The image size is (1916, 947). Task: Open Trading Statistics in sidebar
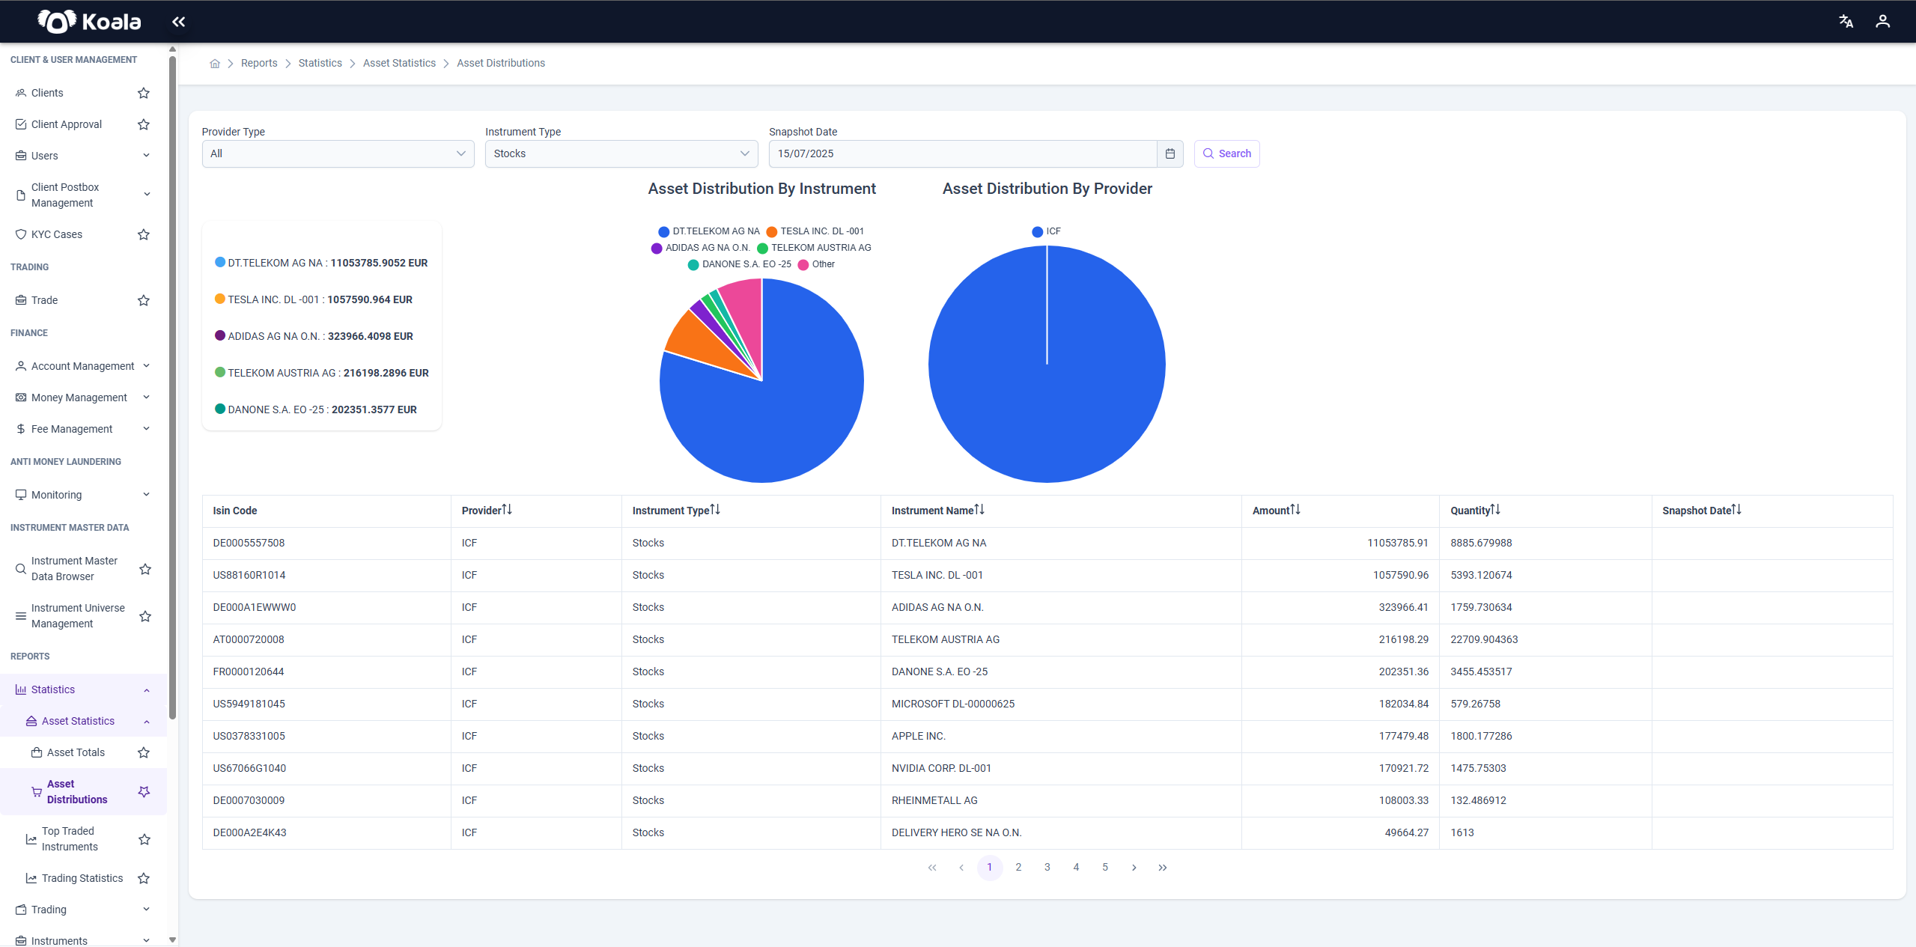[82, 878]
